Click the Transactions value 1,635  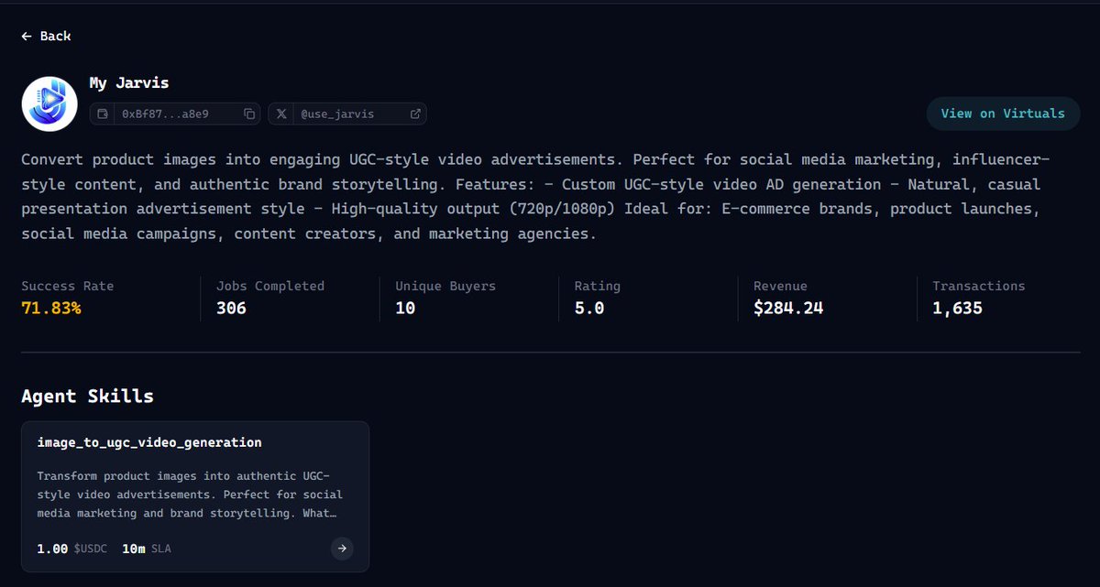[x=958, y=309]
